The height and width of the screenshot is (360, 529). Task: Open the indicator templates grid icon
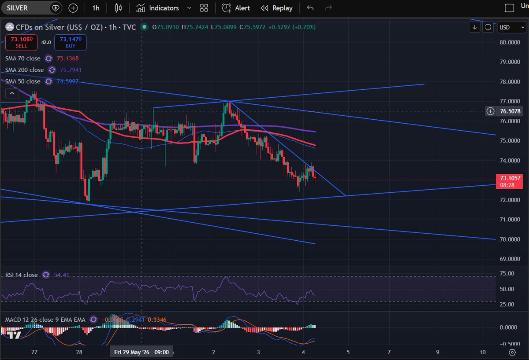(x=204, y=8)
